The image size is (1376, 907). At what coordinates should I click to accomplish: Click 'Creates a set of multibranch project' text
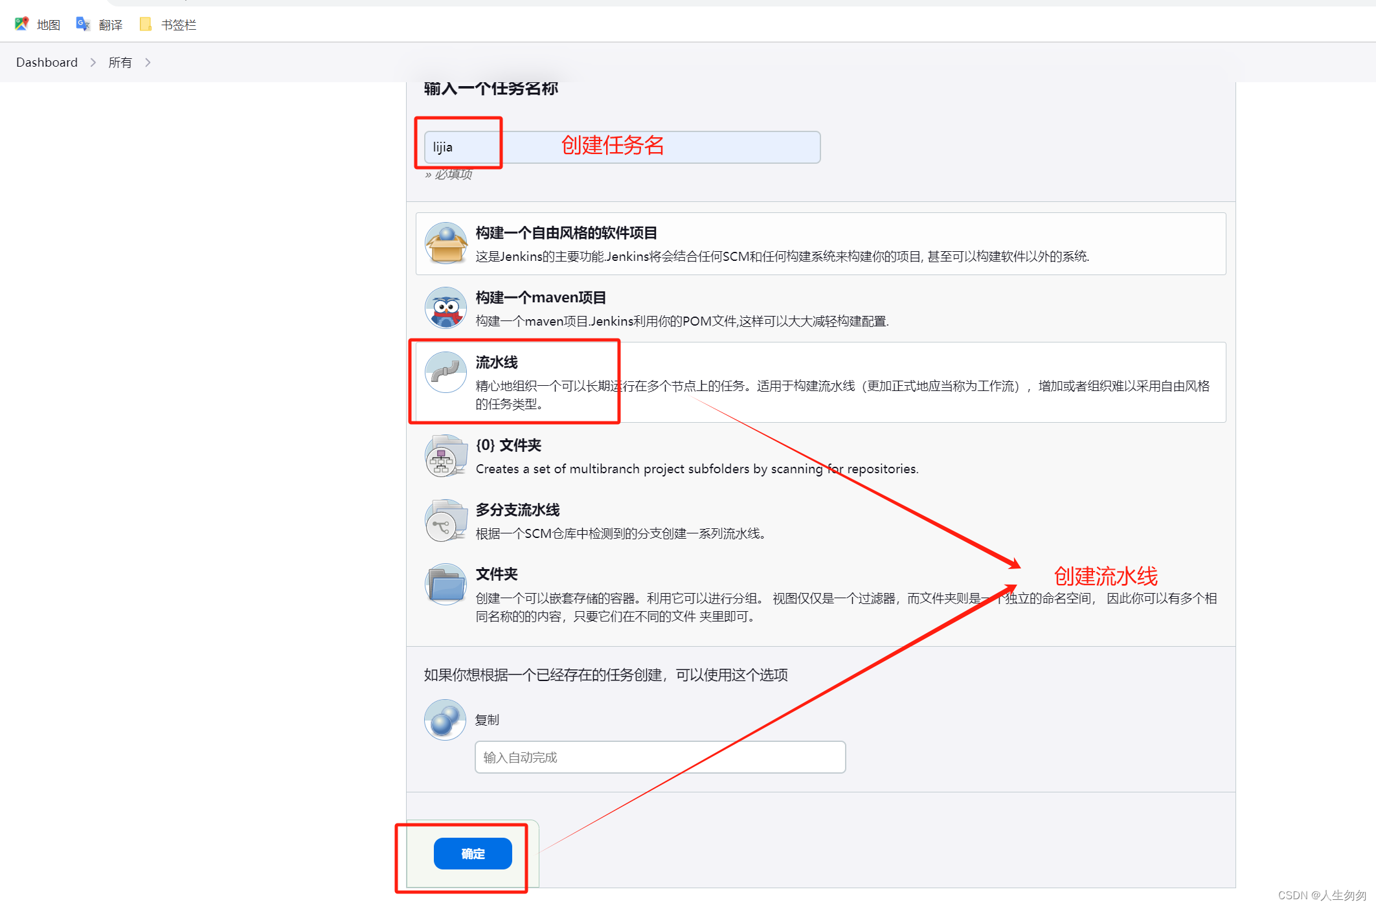pyautogui.click(x=697, y=469)
